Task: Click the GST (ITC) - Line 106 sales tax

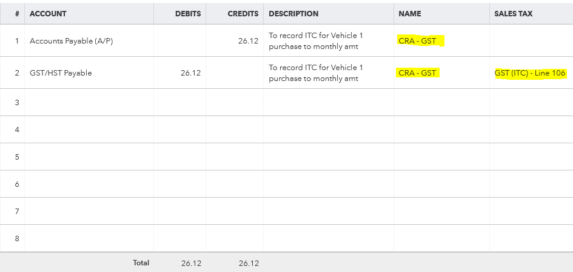Action: [530, 73]
